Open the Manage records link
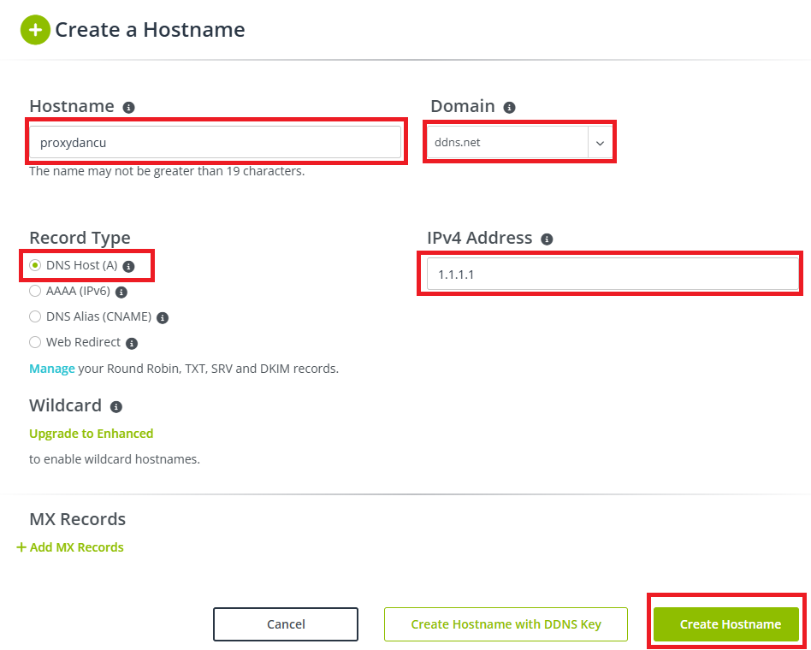Image resolution: width=811 pixels, height=650 pixels. (51, 369)
